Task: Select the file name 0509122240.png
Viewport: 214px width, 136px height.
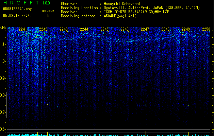Action: click(x=17, y=9)
